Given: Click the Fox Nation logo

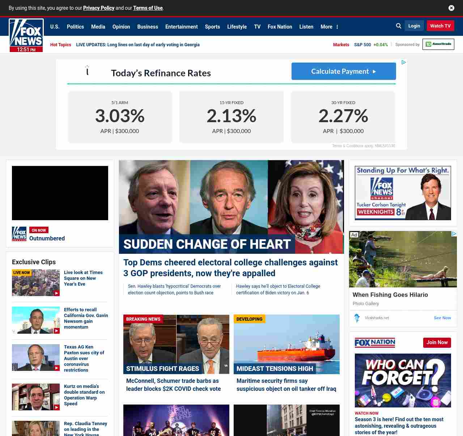Looking at the screenshot, I should [x=375, y=342].
